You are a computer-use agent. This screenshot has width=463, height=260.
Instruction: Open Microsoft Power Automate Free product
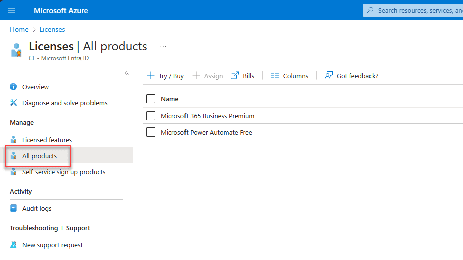coord(207,133)
